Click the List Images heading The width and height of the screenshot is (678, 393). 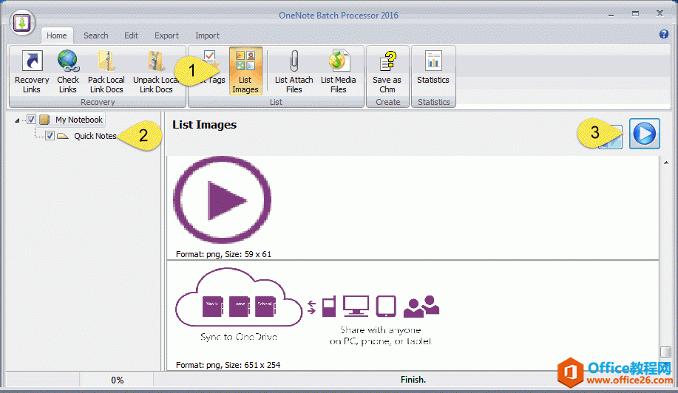pos(205,125)
